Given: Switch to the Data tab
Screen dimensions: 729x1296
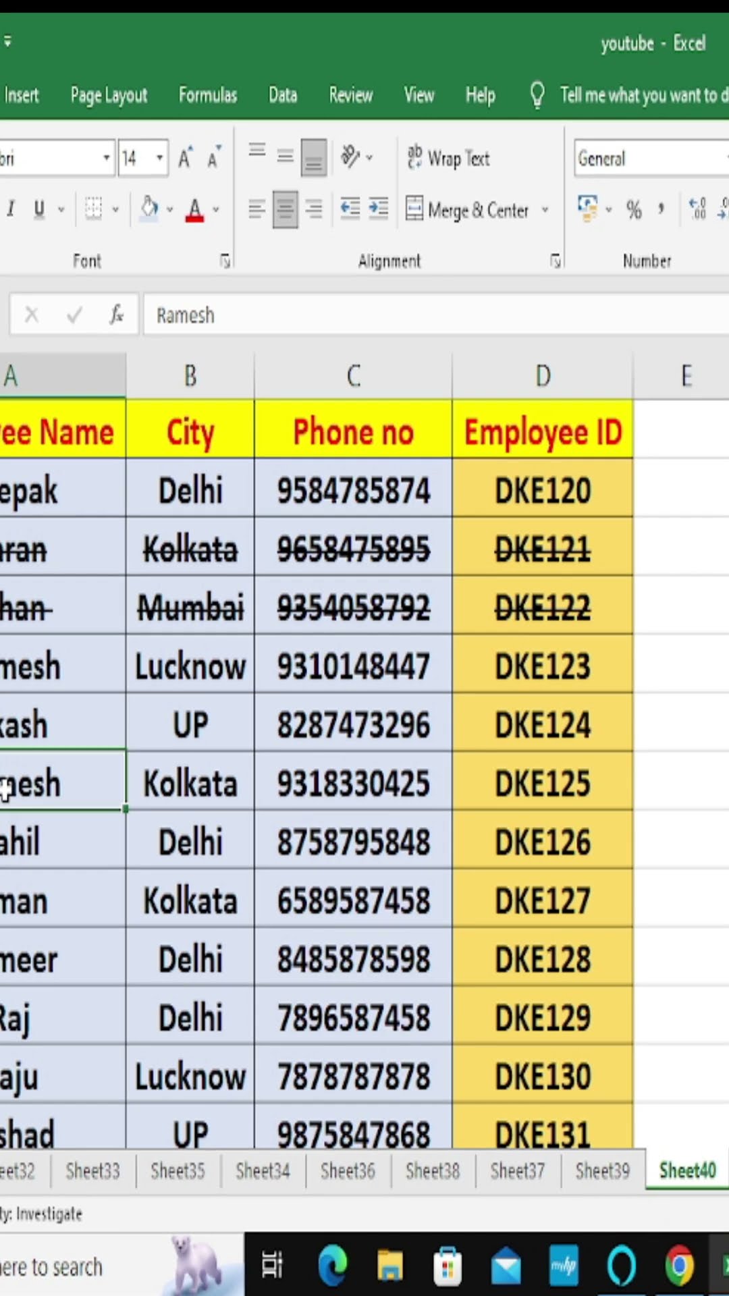Looking at the screenshot, I should pos(283,95).
